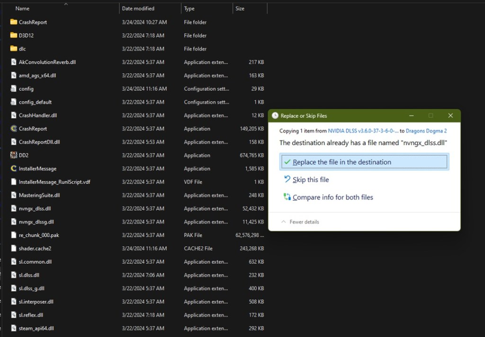Sort list by Type column header

189,9
